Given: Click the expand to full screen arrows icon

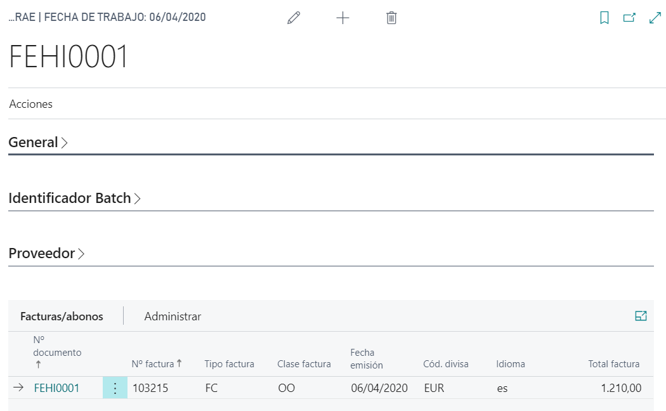Looking at the screenshot, I should pyautogui.click(x=654, y=17).
